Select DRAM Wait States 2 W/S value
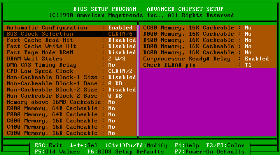The image size is (280, 155). tap(117, 59)
